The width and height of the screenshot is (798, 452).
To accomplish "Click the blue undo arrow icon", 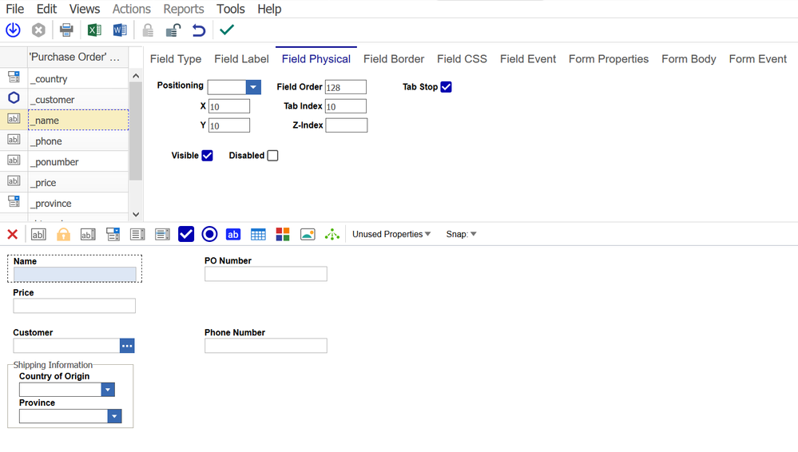I will [198, 30].
